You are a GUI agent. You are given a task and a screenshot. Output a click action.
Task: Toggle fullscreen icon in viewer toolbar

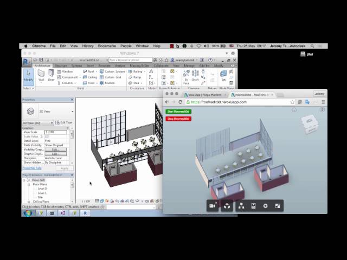[x=278, y=206]
